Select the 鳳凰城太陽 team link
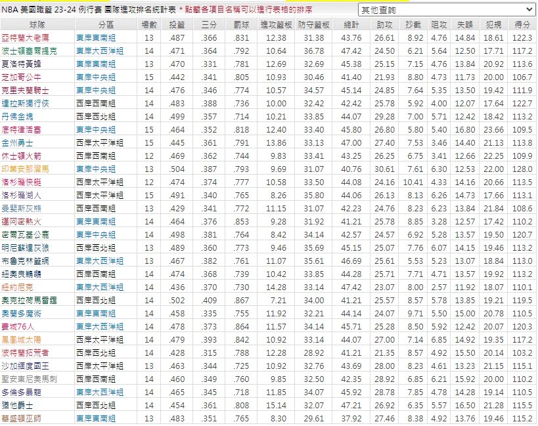The height and width of the screenshot is (426, 538). coord(21,340)
